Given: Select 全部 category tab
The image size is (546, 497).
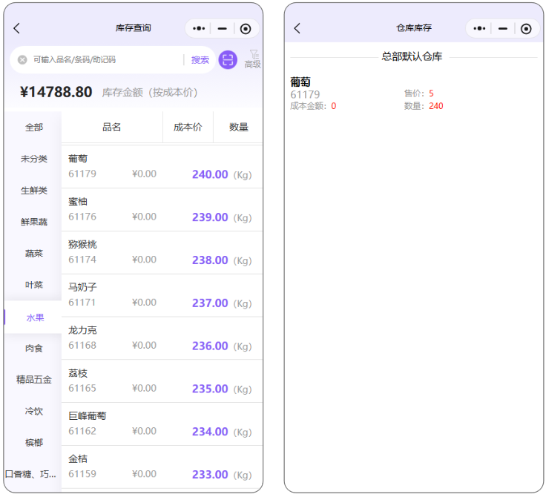Looking at the screenshot, I should pos(34,128).
